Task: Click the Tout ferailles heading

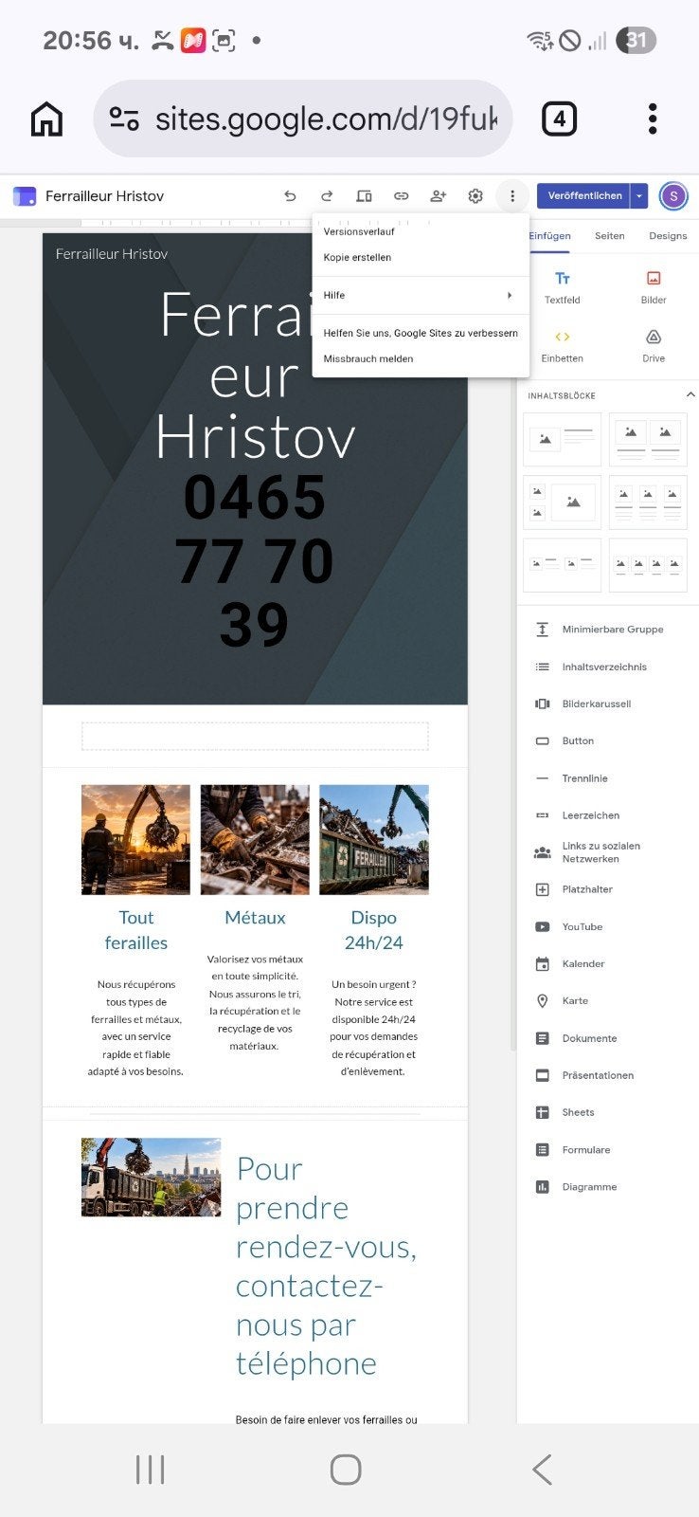Action: [x=135, y=930]
